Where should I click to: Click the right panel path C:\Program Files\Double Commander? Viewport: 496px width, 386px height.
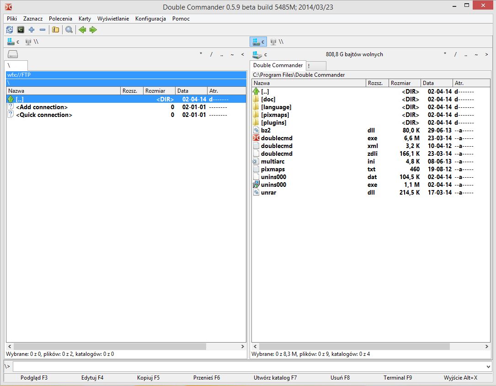click(x=299, y=75)
